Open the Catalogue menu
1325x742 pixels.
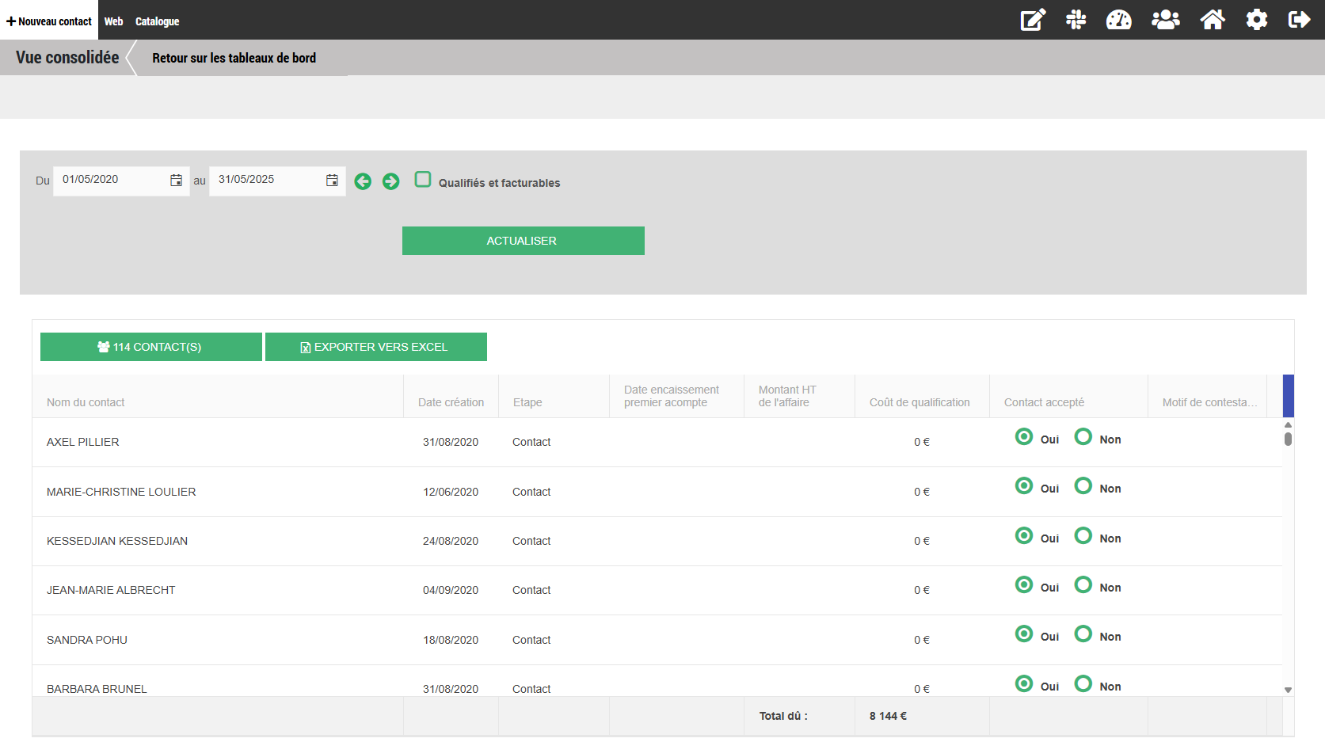[x=157, y=21]
